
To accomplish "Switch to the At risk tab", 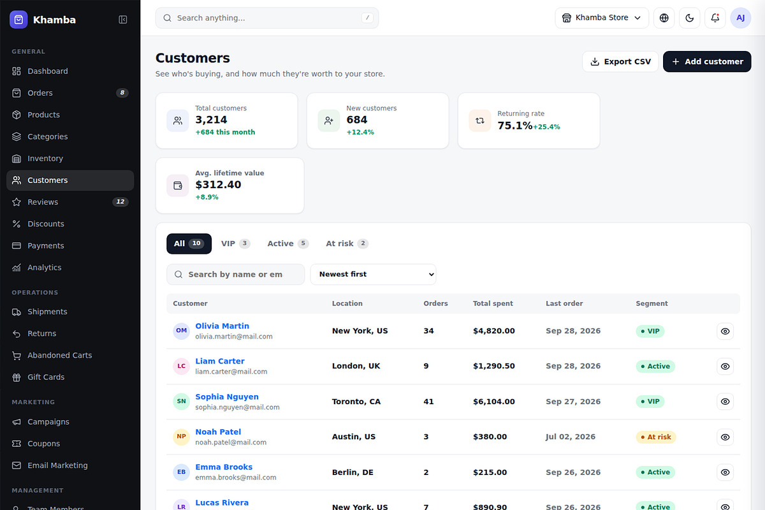I will click(x=347, y=244).
